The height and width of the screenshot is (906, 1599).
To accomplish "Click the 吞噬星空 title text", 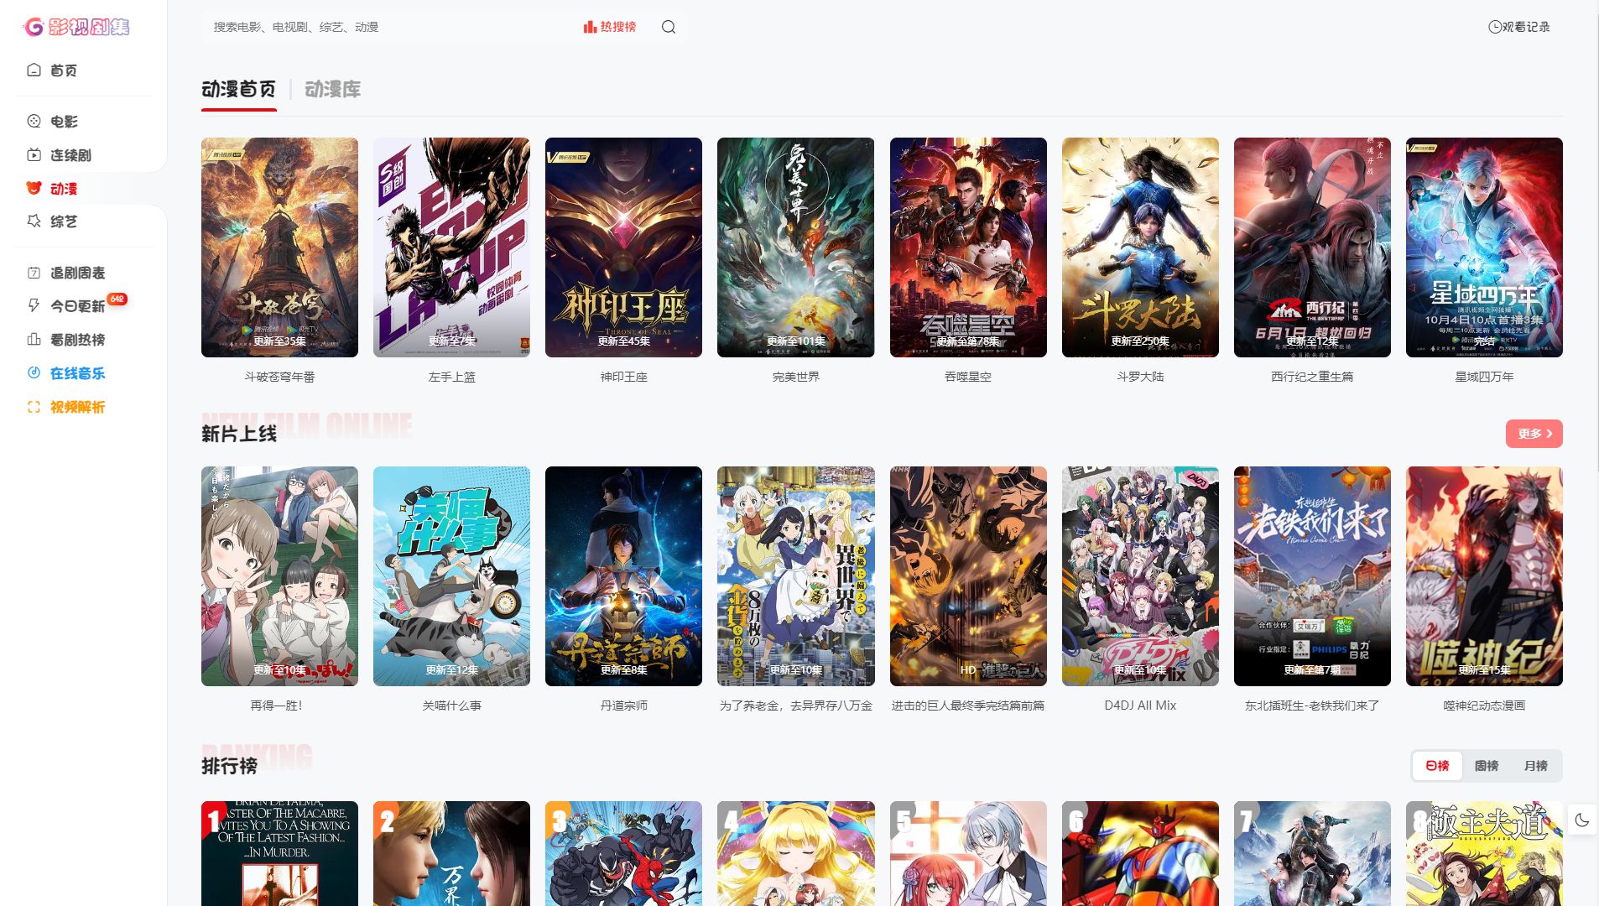I will tap(968, 377).
